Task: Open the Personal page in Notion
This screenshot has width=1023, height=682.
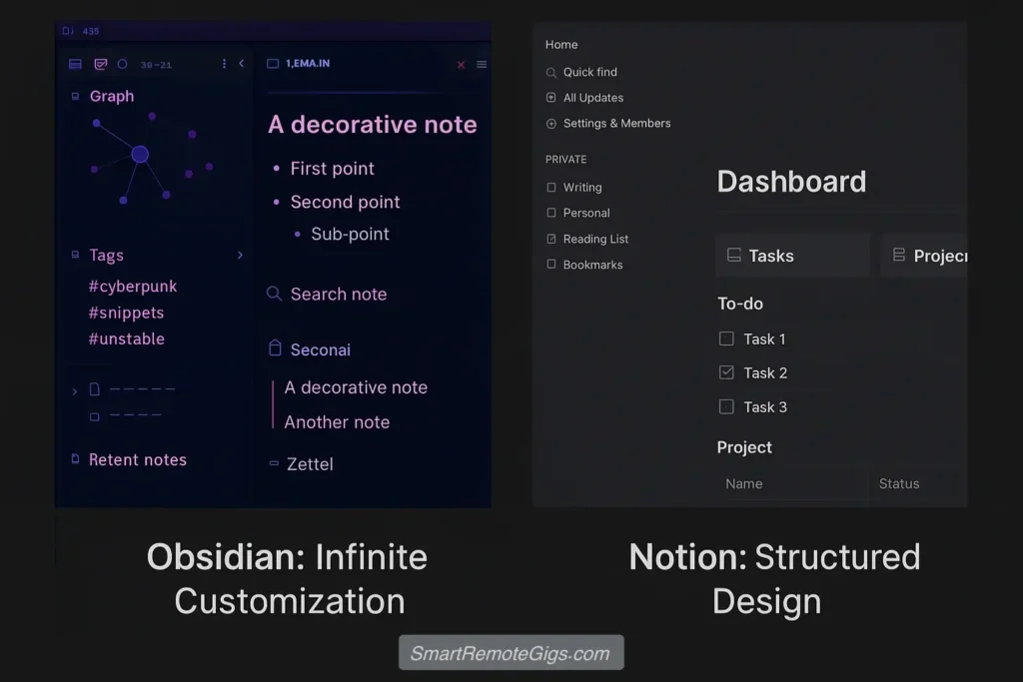Action: coord(586,213)
